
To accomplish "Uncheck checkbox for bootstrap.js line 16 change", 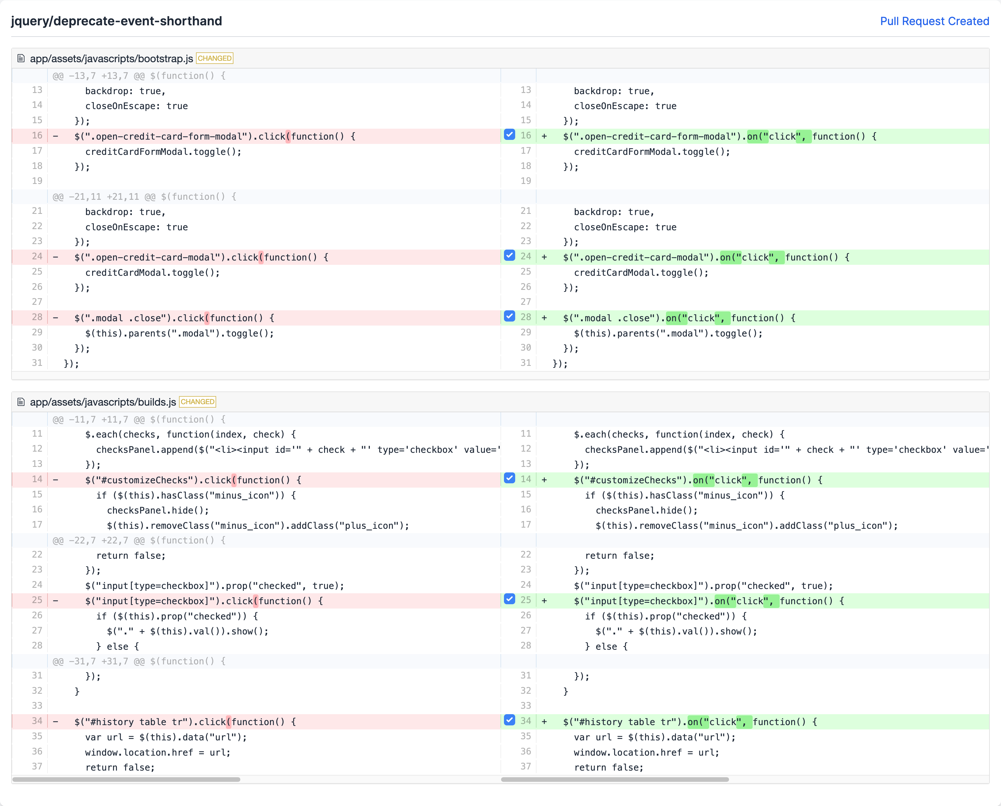I will pyautogui.click(x=509, y=135).
